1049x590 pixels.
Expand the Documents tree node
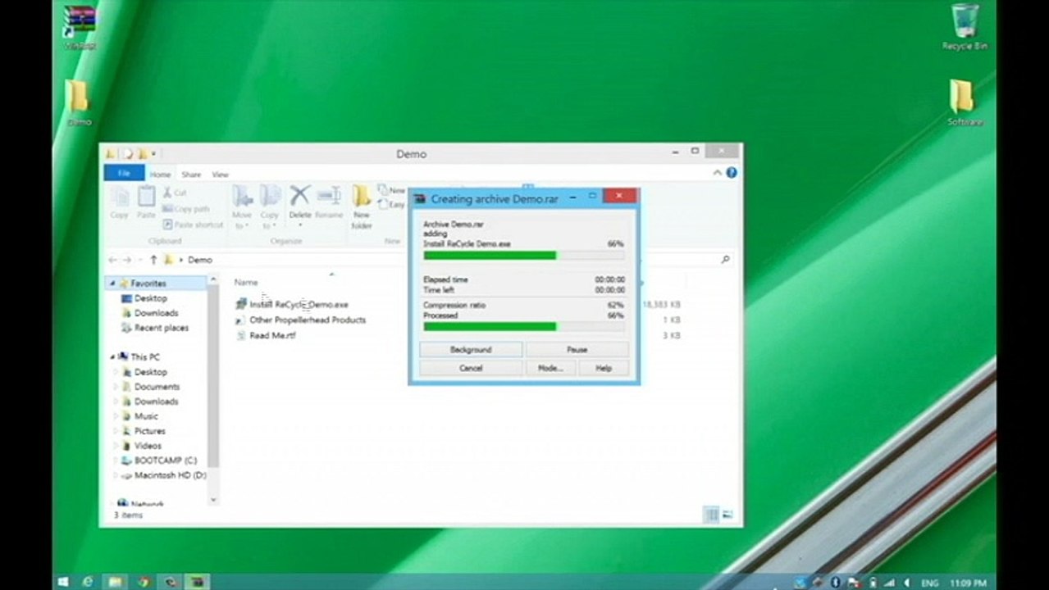(x=116, y=387)
